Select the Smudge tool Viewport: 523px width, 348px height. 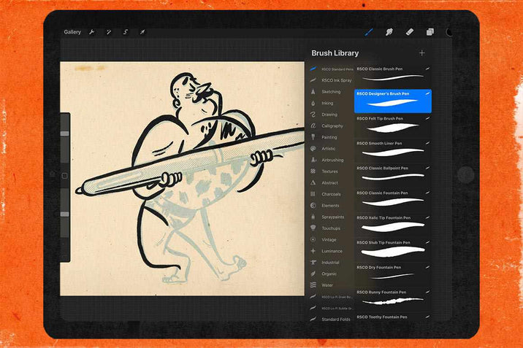pos(389,32)
